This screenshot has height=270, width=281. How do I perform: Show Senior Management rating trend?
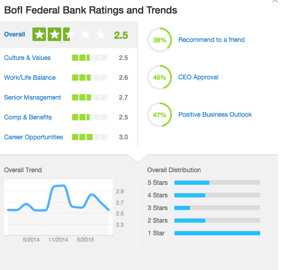pyautogui.click(x=32, y=97)
